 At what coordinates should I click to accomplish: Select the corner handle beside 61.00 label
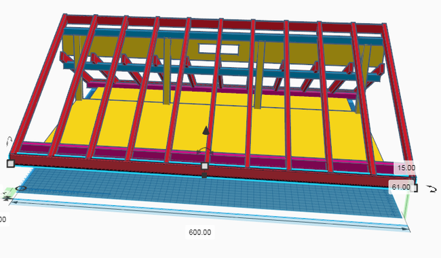coord(415,188)
